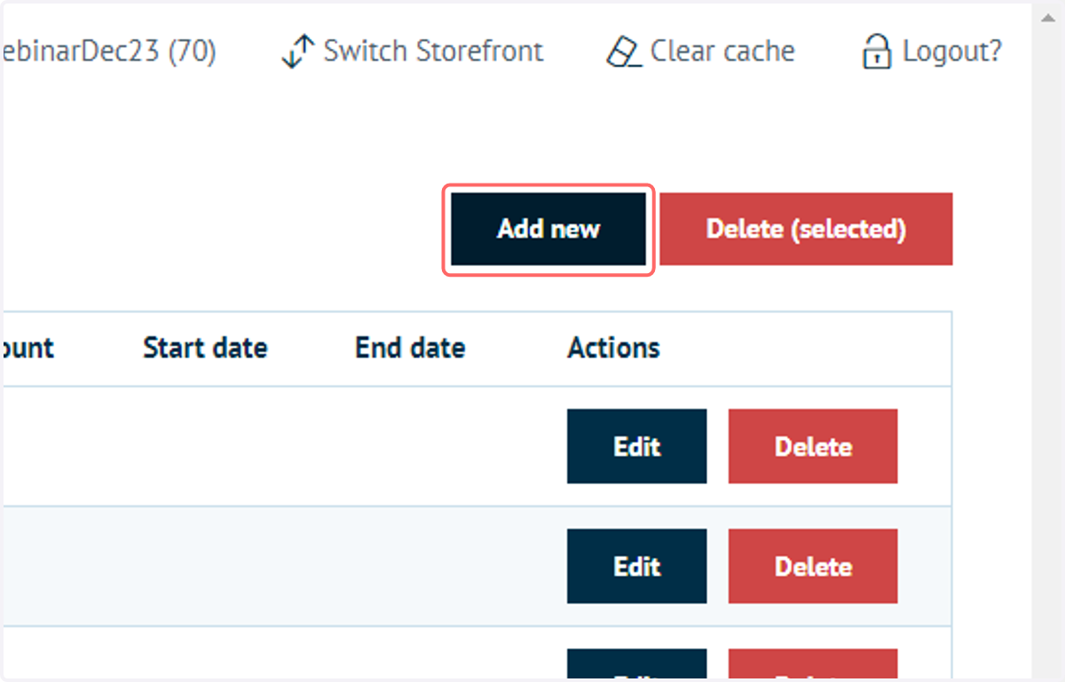Click the Actions column header

[x=613, y=348]
